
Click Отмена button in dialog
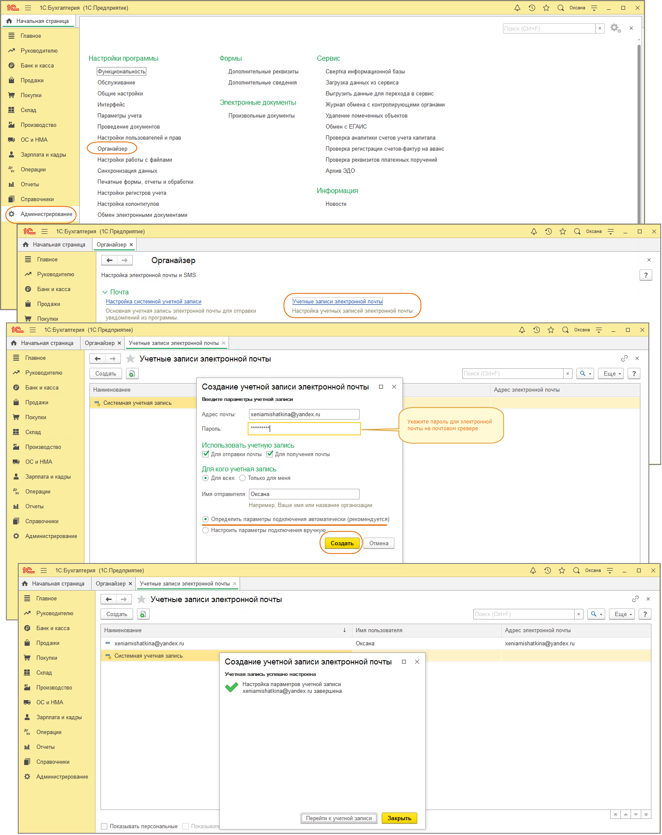[x=379, y=543]
